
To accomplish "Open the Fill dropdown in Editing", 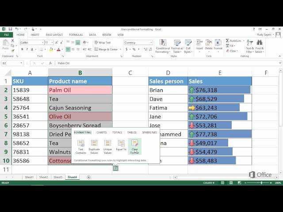I will (x=231, y=46).
